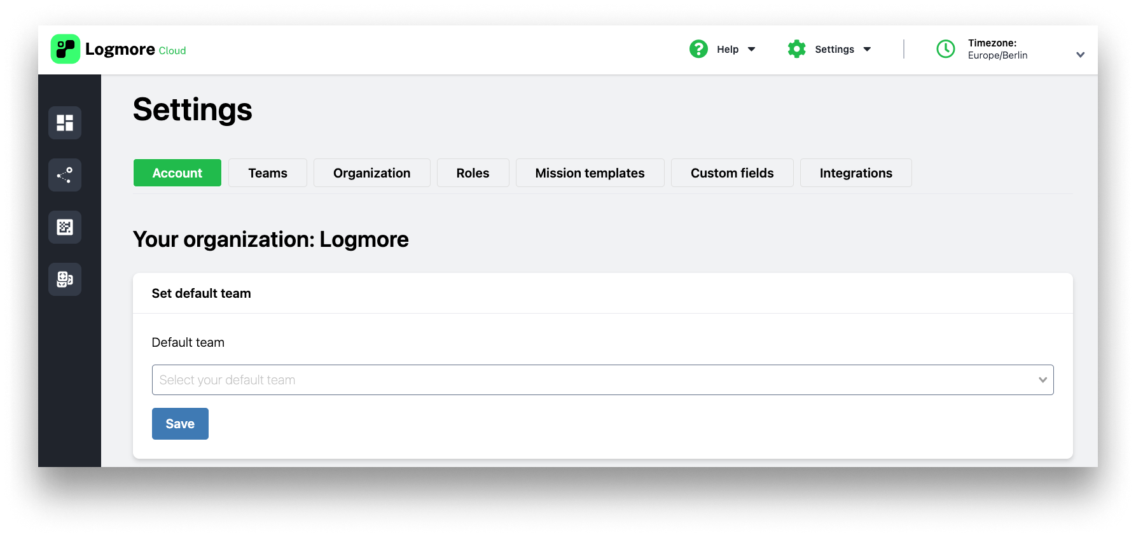Screen dimensions: 1136x537
Task: Open the QR code icon in sidebar
Action: click(65, 227)
